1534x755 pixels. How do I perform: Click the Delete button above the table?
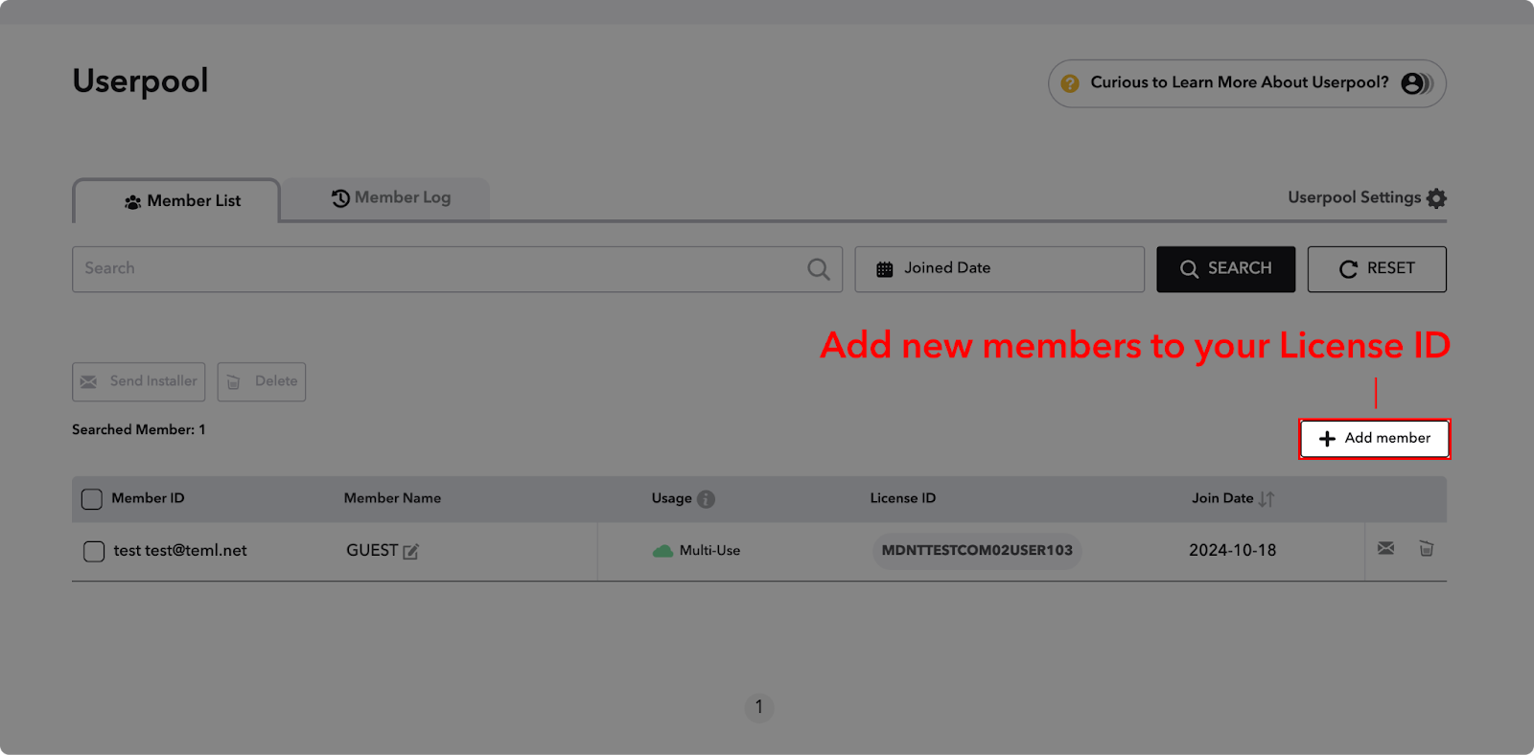262,381
